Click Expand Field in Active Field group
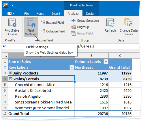 (x=52, y=23)
